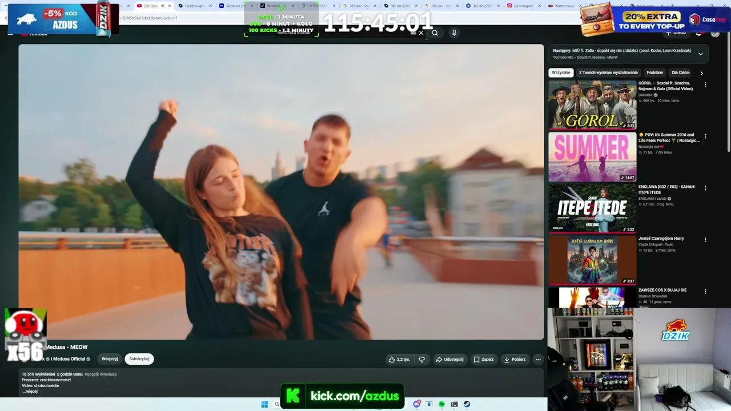
Task: Open Spotify from the taskbar
Action: pyautogui.click(x=442, y=404)
